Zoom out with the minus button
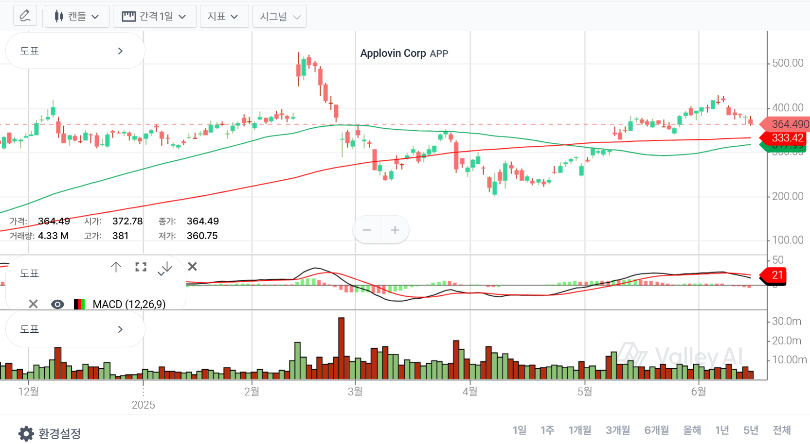This screenshot has height=444, width=810. tap(367, 230)
